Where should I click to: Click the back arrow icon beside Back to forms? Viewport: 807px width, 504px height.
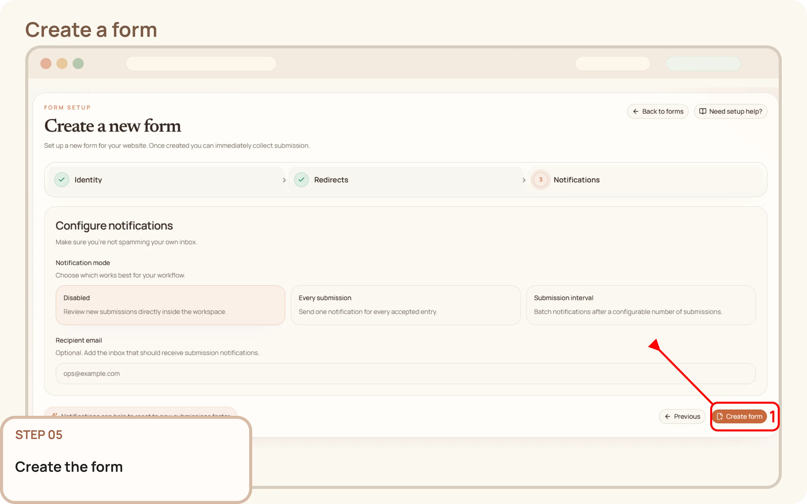[636, 111]
